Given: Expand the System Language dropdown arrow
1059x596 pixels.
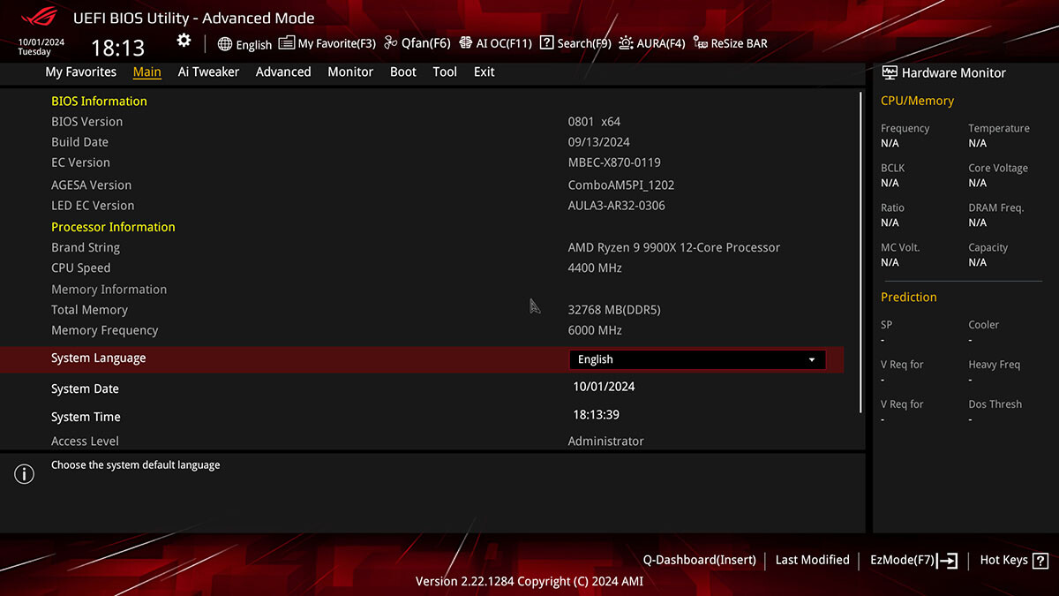Looking at the screenshot, I should 812,360.
